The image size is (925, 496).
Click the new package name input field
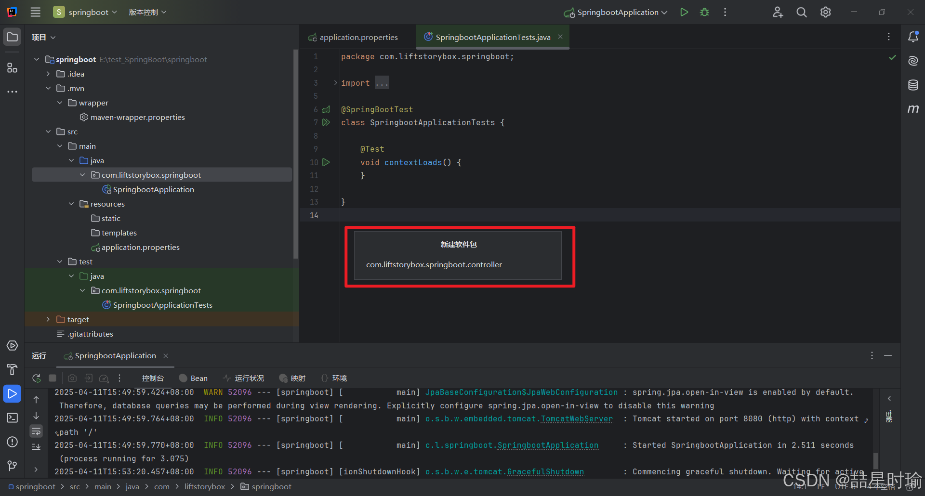[458, 264]
